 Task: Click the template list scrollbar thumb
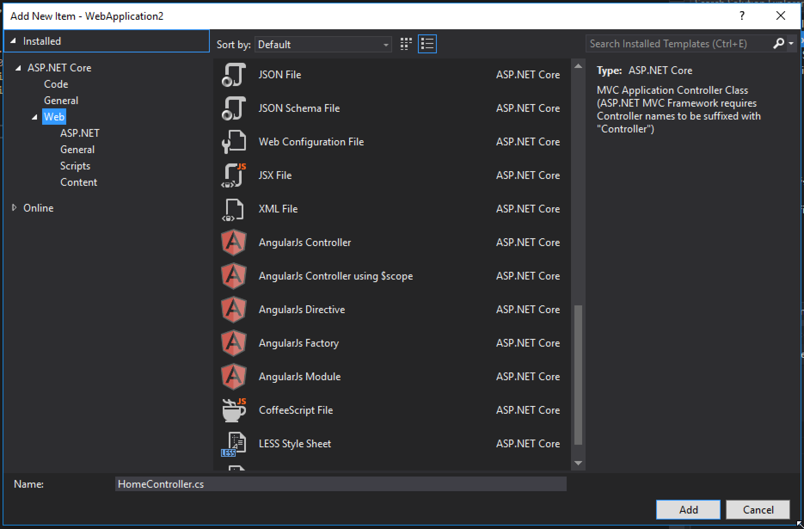tap(578, 374)
